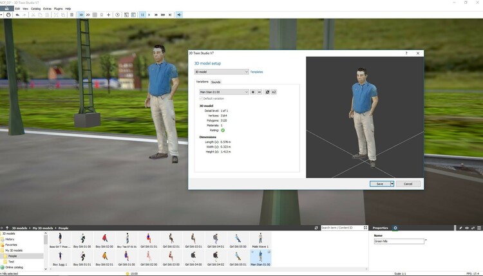
Task: Select the Male Wave 1 thumbnail
Action: (x=260, y=239)
